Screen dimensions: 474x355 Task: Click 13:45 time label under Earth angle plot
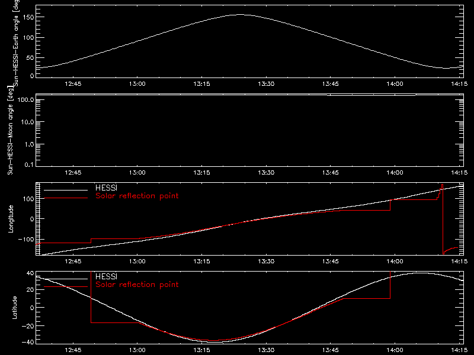point(331,84)
